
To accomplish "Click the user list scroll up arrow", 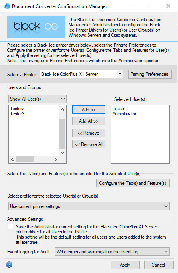I will (x=62, y=109).
